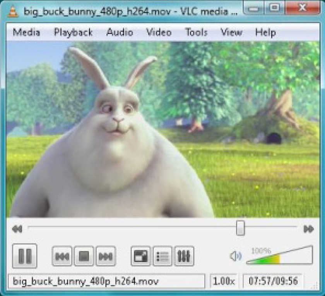Toggle fullscreen video mode
This screenshot has width=325, height=296.
click(x=141, y=256)
